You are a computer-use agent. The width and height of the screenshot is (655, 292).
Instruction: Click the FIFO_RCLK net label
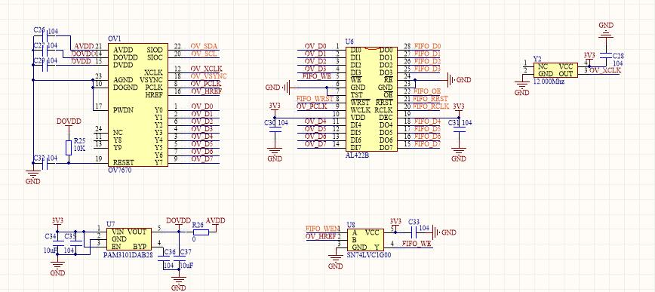[431, 106]
